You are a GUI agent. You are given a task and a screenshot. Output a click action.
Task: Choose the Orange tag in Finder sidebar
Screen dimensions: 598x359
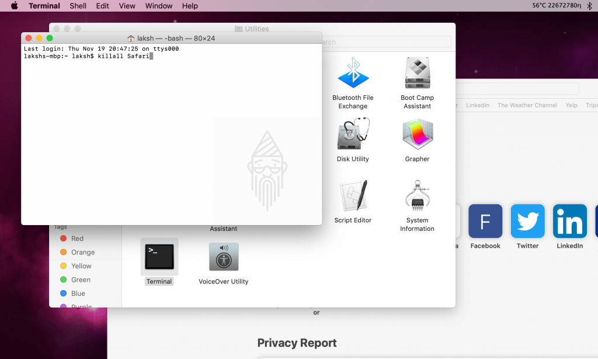point(78,252)
